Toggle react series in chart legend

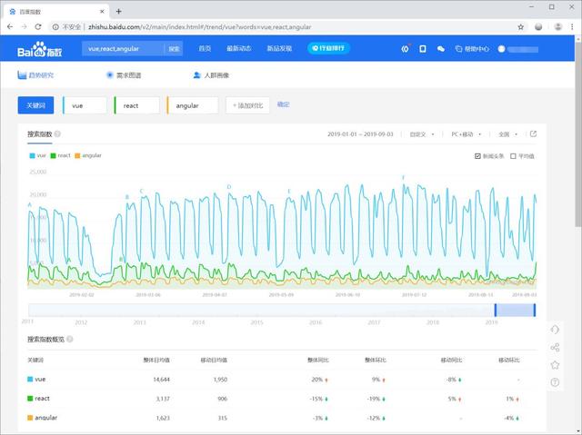click(61, 155)
